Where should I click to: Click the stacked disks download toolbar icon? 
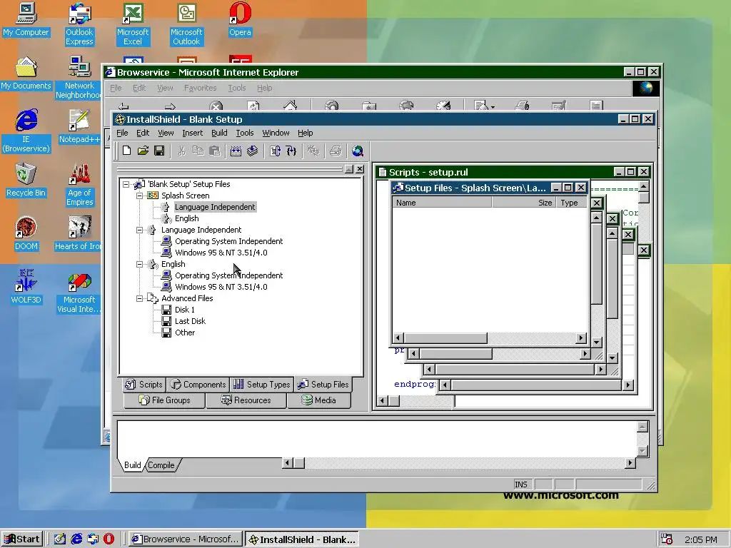(252, 151)
